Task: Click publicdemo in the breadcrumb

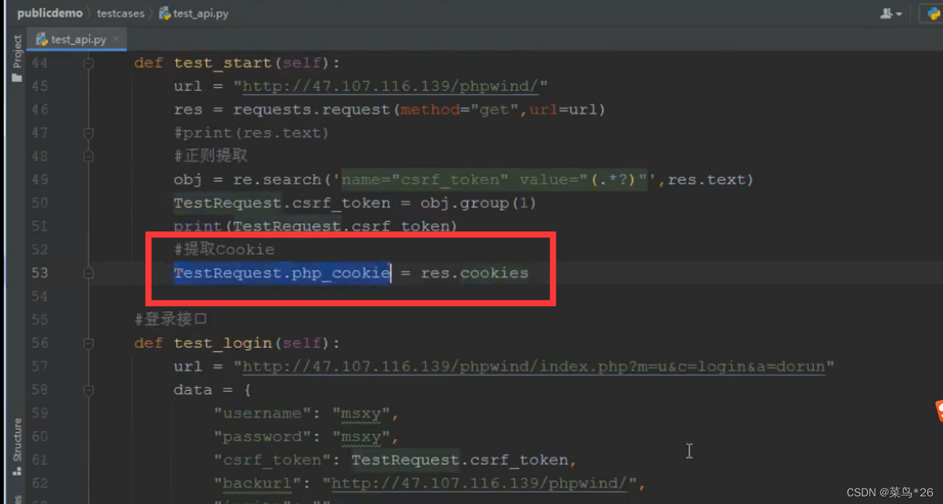Action: pyautogui.click(x=50, y=13)
